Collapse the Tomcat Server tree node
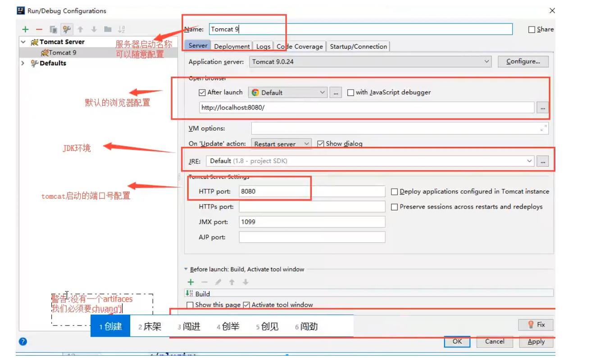The image size is (591, 358). pyautogui.click(x=23, y=42)
